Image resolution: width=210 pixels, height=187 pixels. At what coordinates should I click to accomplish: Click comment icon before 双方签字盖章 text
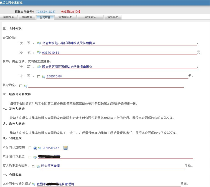point(38,166)
